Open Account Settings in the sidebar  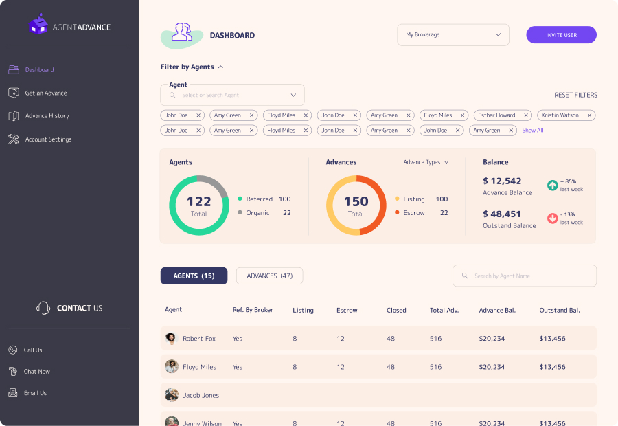click(x=49, y=139)
